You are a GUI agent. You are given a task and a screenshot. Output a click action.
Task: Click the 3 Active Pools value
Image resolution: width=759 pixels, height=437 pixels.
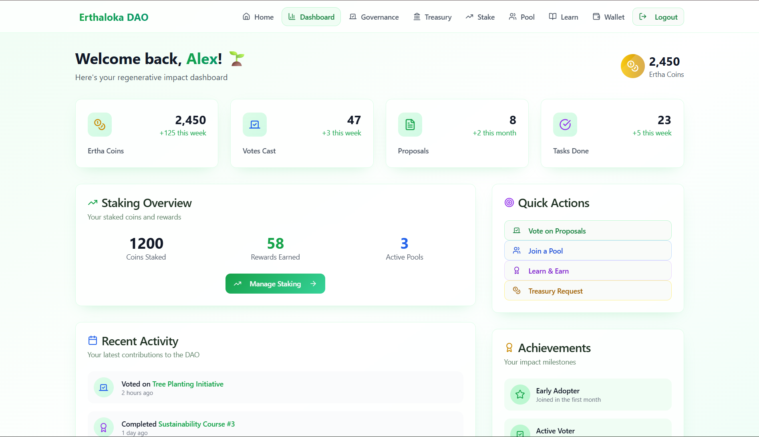pos(405,244)
